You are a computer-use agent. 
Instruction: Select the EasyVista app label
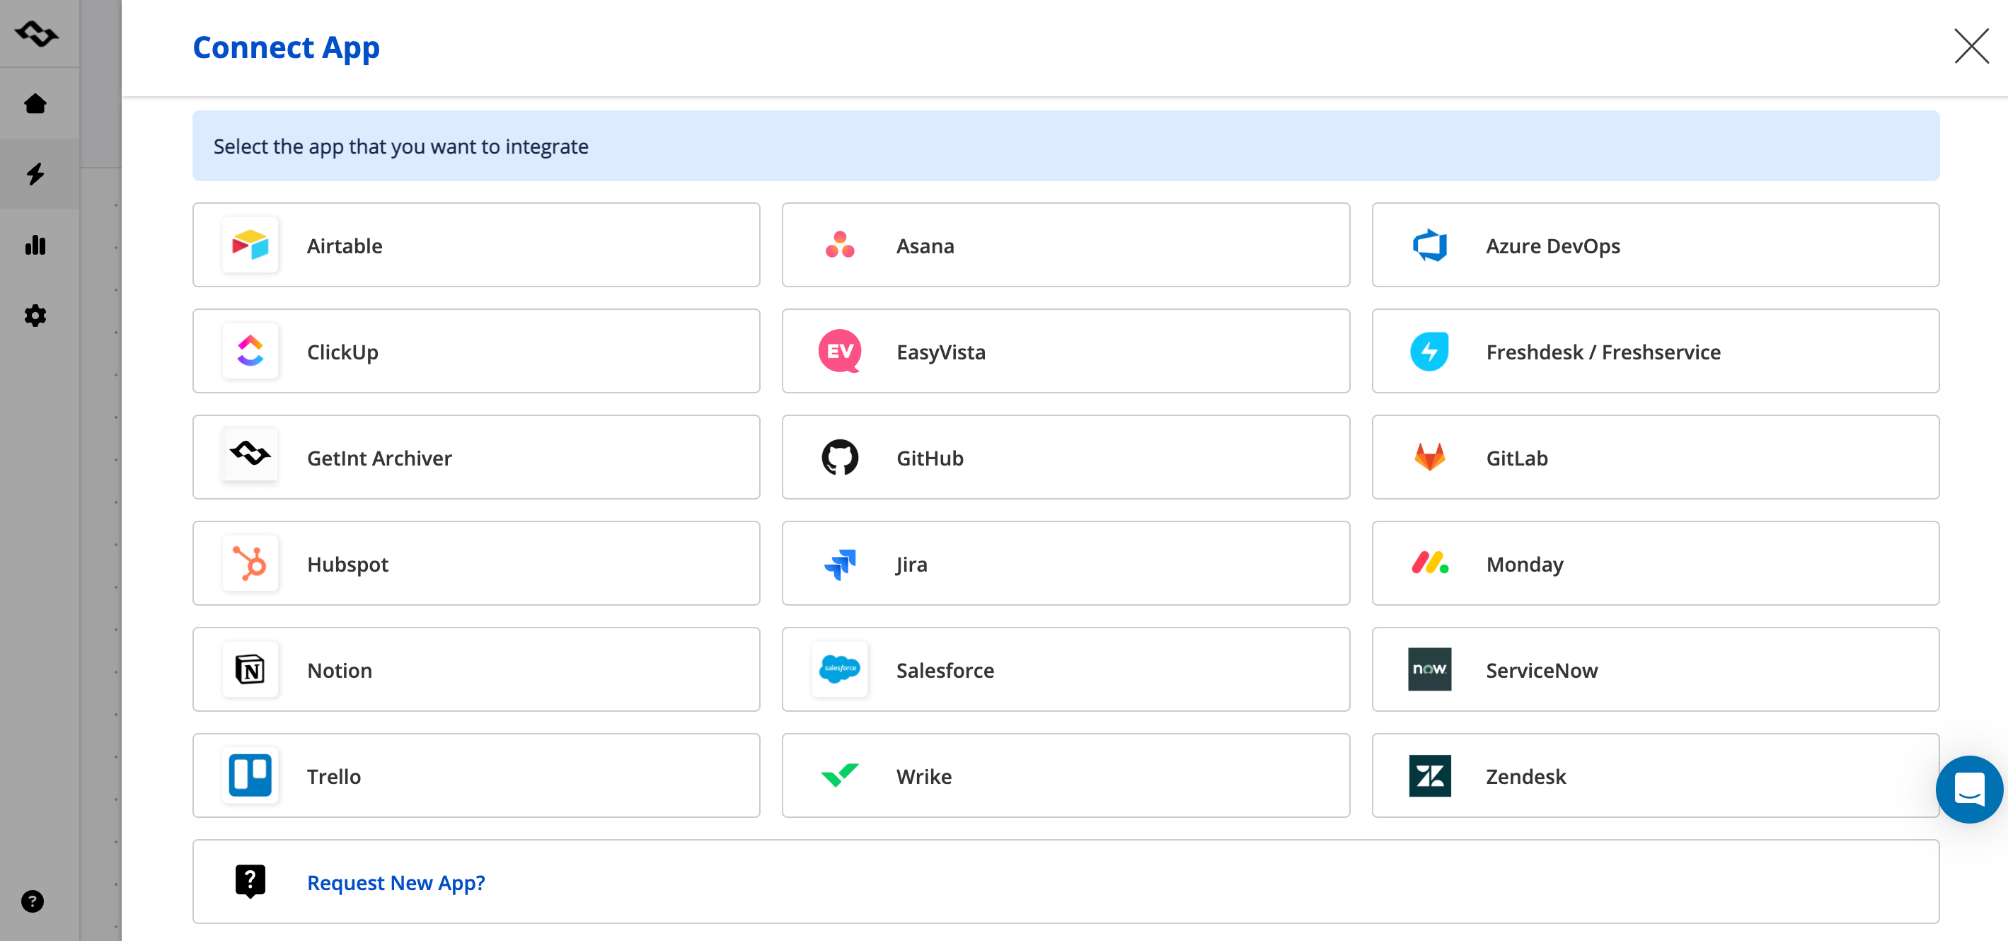[x=940, y=352]
